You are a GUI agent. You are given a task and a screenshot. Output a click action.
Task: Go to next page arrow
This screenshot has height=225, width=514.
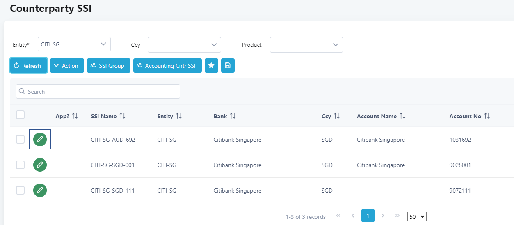(x=383, y=216)
